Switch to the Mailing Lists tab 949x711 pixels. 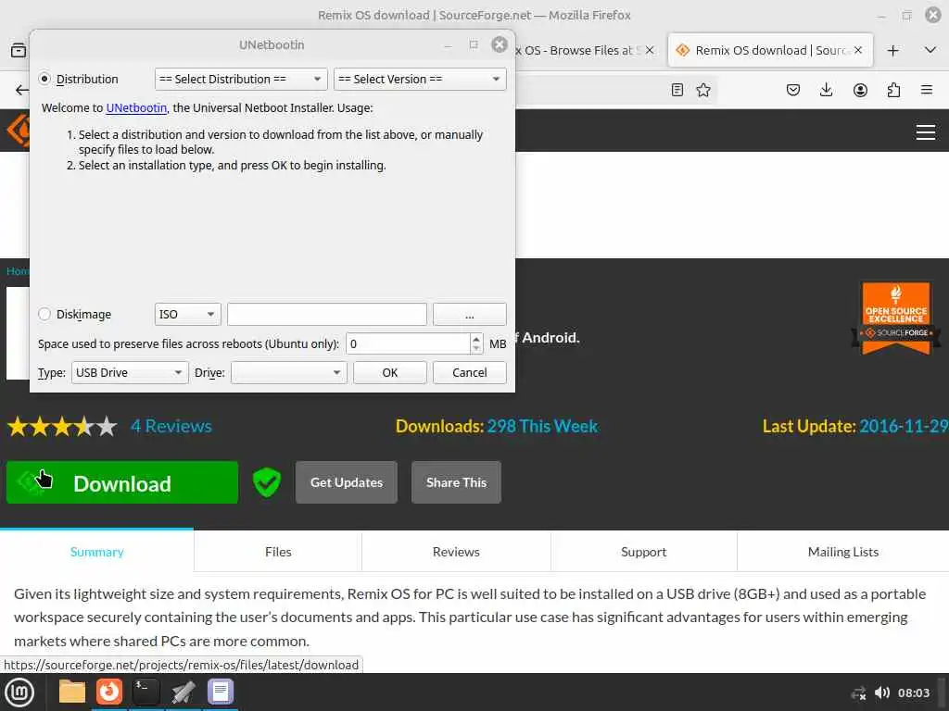(x=843, y=552)
